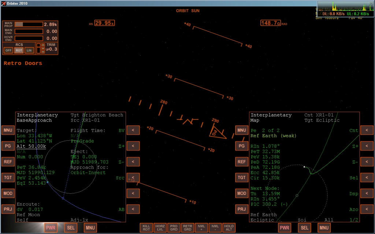Image resolution: width=375 pixels, height=234 pixels.
Task: Click right MFD TGT side button
Action: coord(242,177)
